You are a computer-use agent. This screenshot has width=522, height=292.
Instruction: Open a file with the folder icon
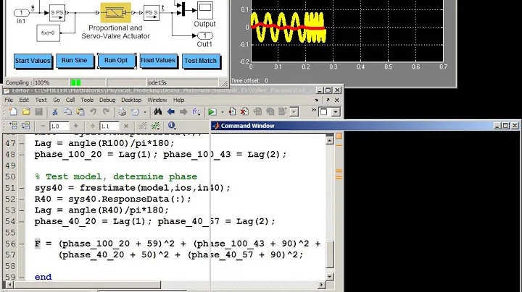[26, 112]
